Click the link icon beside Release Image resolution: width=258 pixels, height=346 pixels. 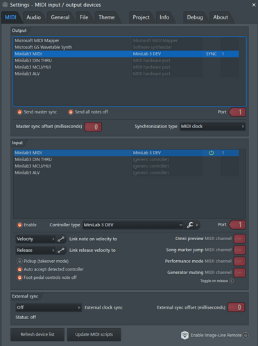point(61,251)
